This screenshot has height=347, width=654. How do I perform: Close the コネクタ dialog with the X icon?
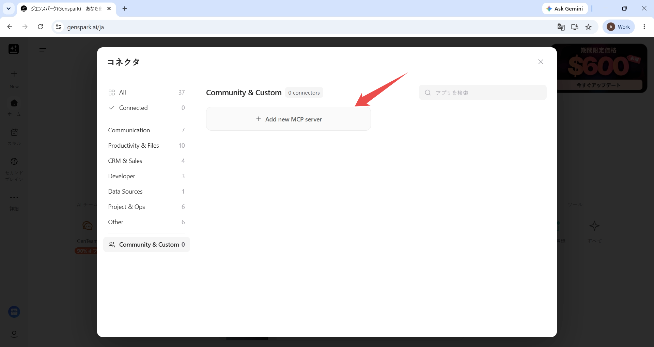(x=541, y=62)
